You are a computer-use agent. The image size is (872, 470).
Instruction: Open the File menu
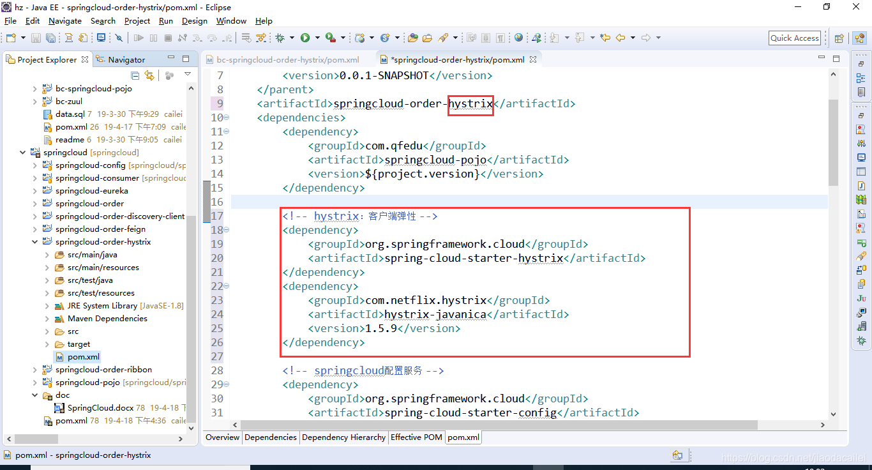tap(10, 20)
